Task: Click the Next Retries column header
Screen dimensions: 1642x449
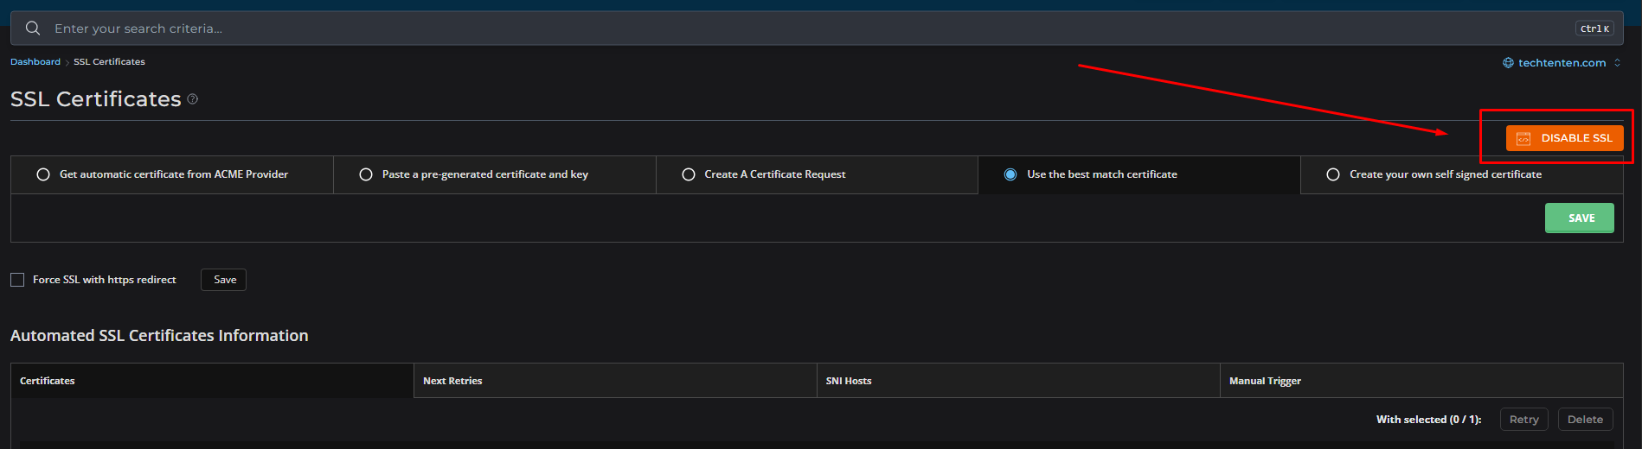Action: [x=452, y=381]
